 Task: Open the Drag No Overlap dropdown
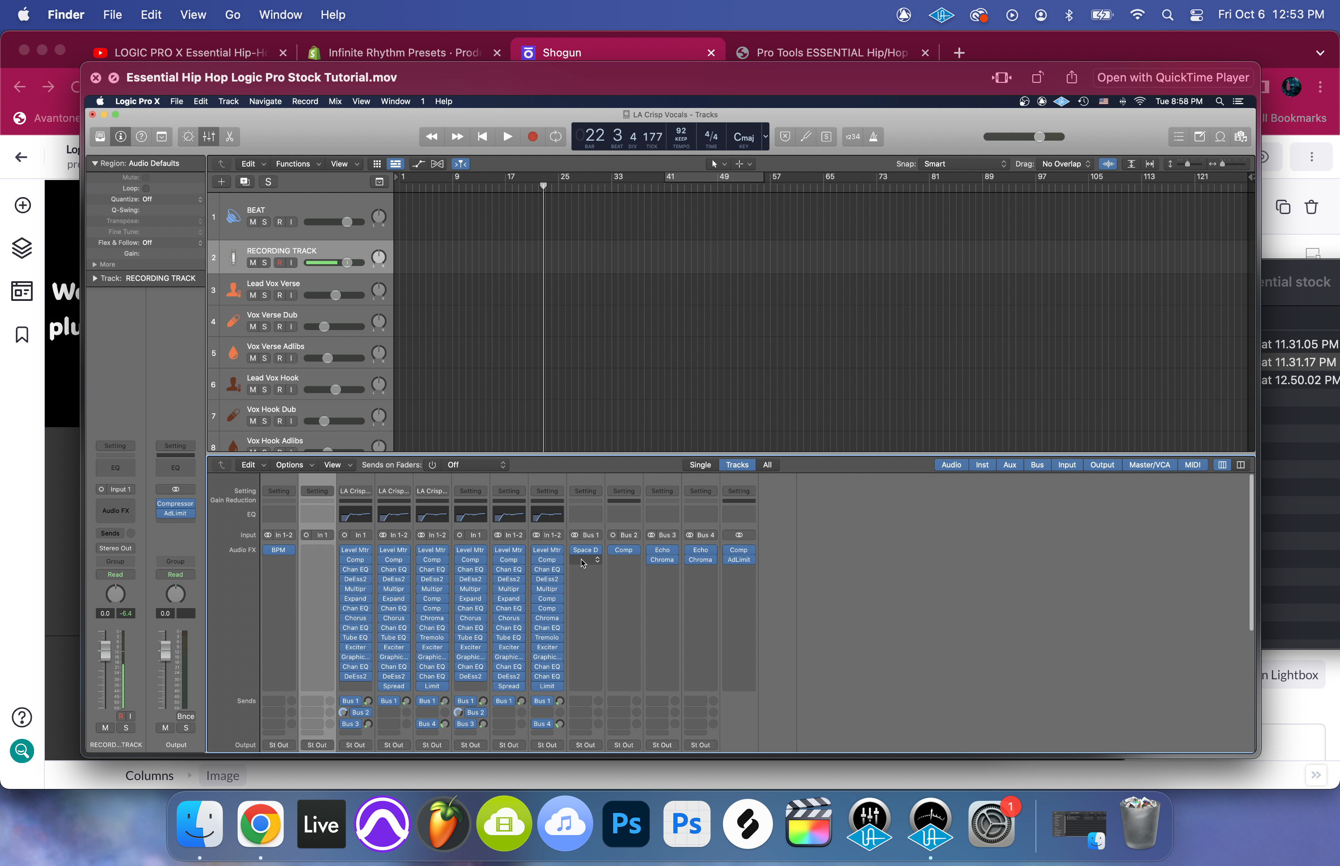point(1065,163)
